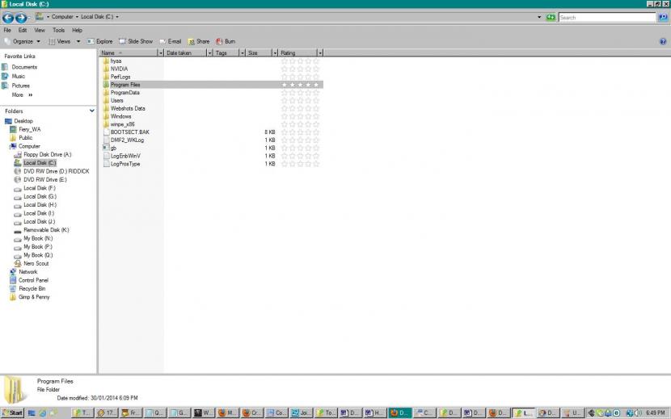Select Control Panel in the folder tree
Viewport: 671px width, 419px height.
pyautogui.click(x=33, y=280)
